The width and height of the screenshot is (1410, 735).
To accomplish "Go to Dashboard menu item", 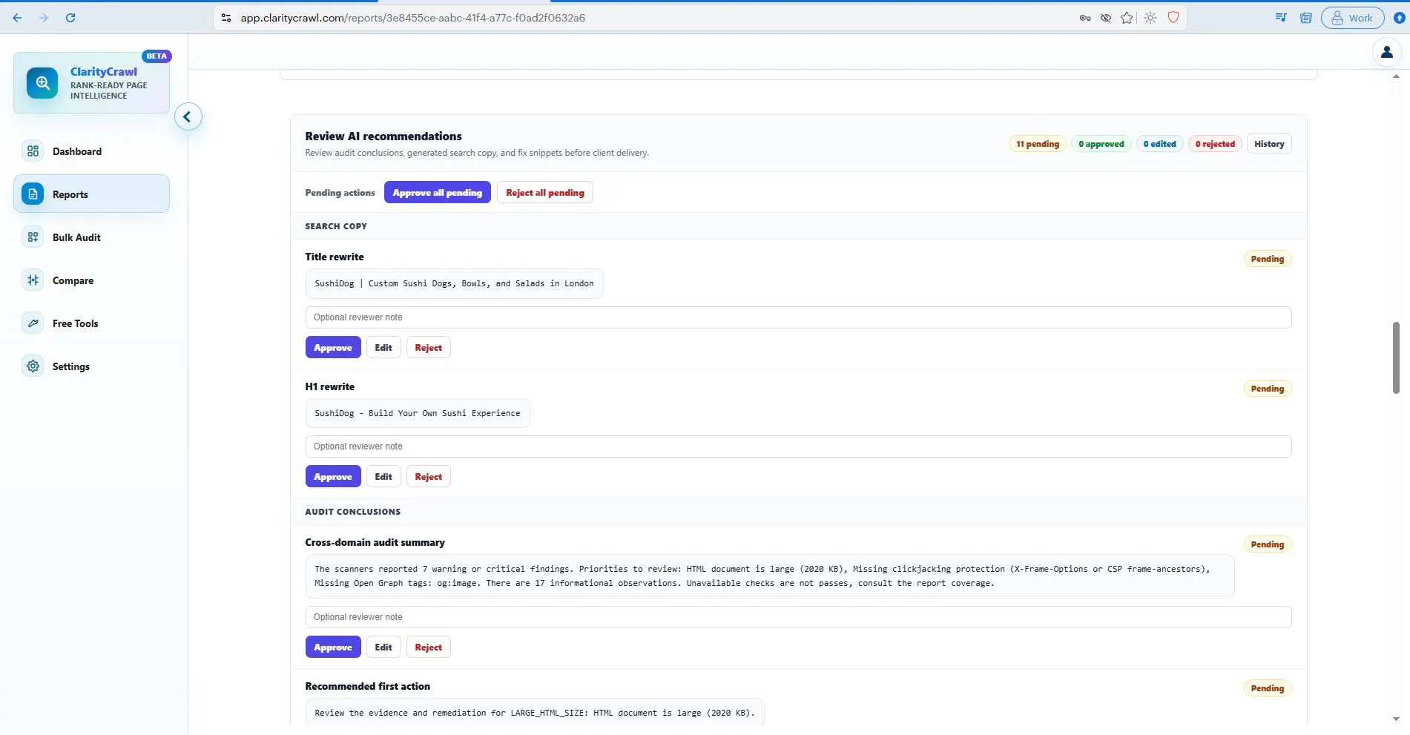I will (x=91, y=151).
